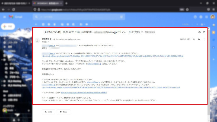Print the forwarding confirmation email
Image resolution: width=217 pixels, height=122 pixels.
coord(199,32)
